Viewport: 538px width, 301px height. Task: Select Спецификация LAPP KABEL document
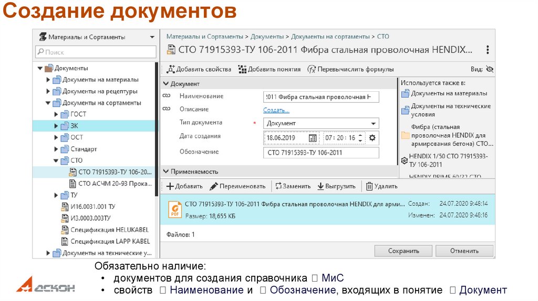point(105,241)
